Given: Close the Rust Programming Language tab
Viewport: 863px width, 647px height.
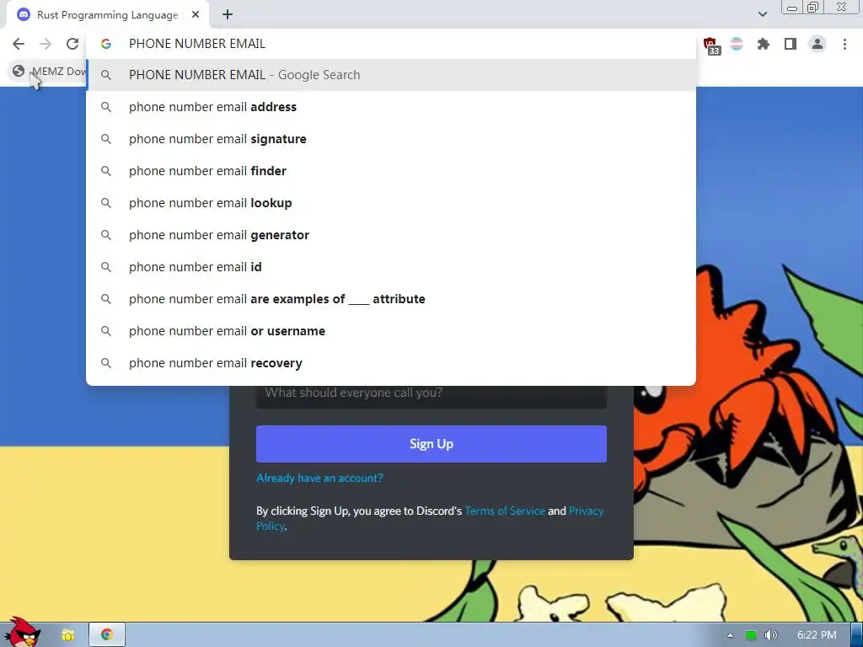Looking at the screenshot, I should [x=196, y=15].
